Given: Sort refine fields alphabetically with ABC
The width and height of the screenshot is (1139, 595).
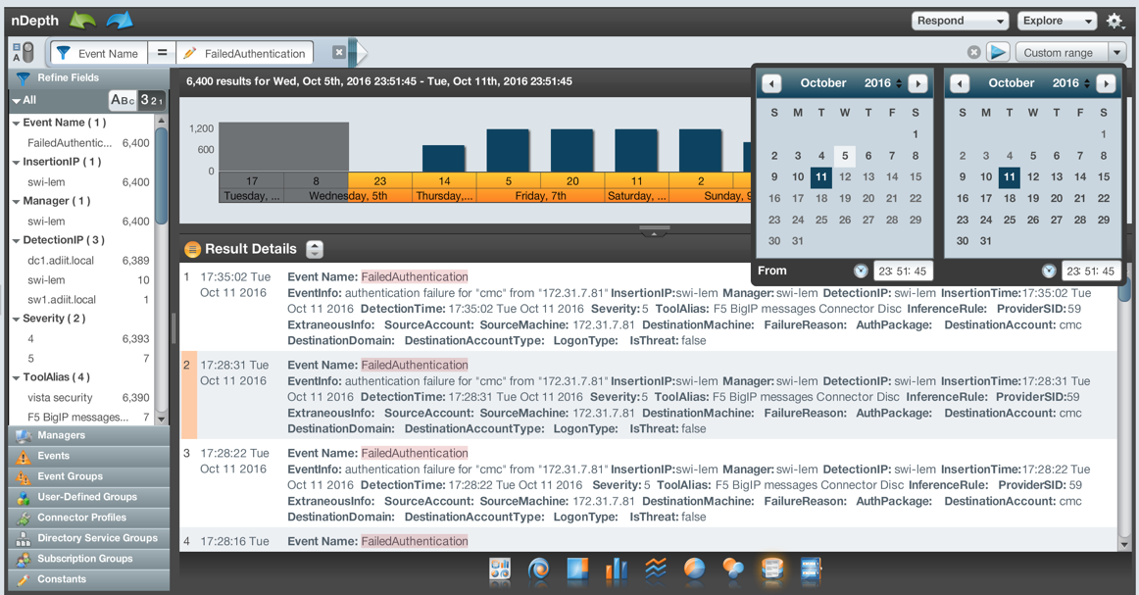Looking at the screenshot, I should 122,100.
